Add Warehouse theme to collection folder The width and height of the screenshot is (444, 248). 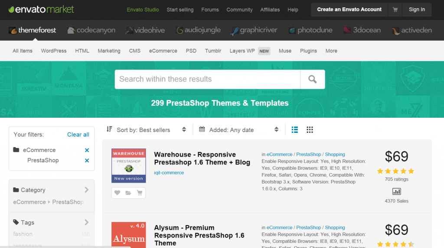point(128,193)
